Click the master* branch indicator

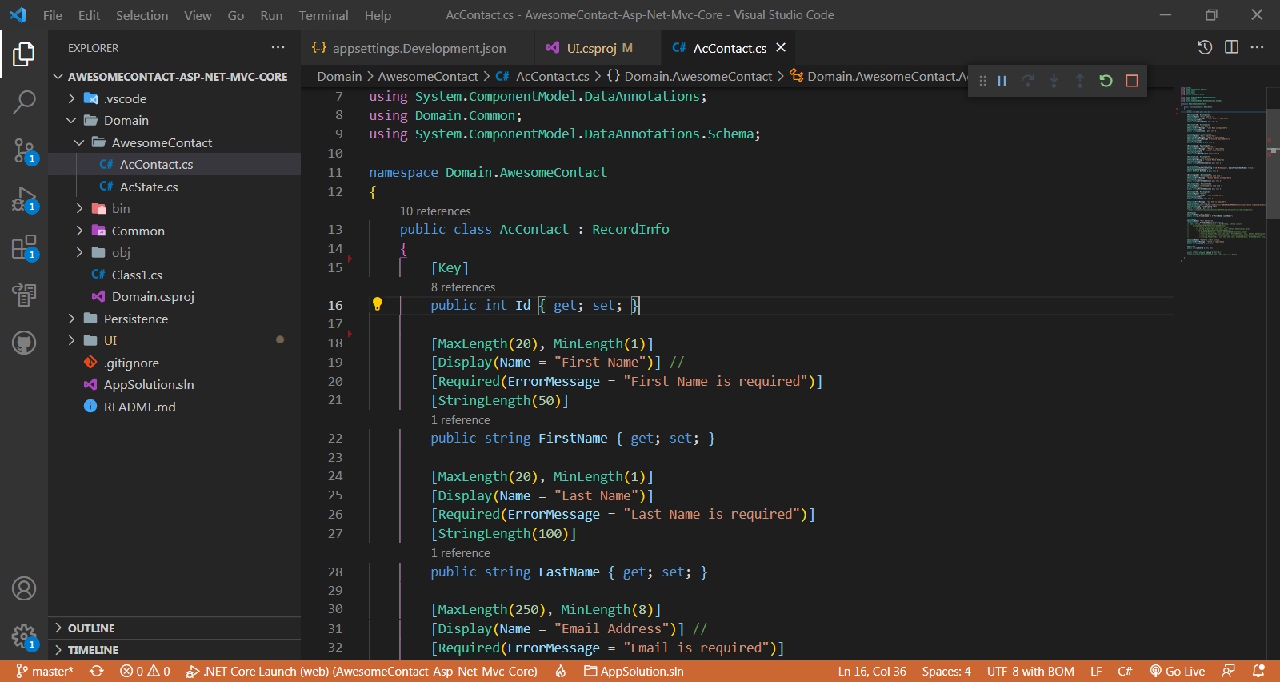click(x=45, y=671)
